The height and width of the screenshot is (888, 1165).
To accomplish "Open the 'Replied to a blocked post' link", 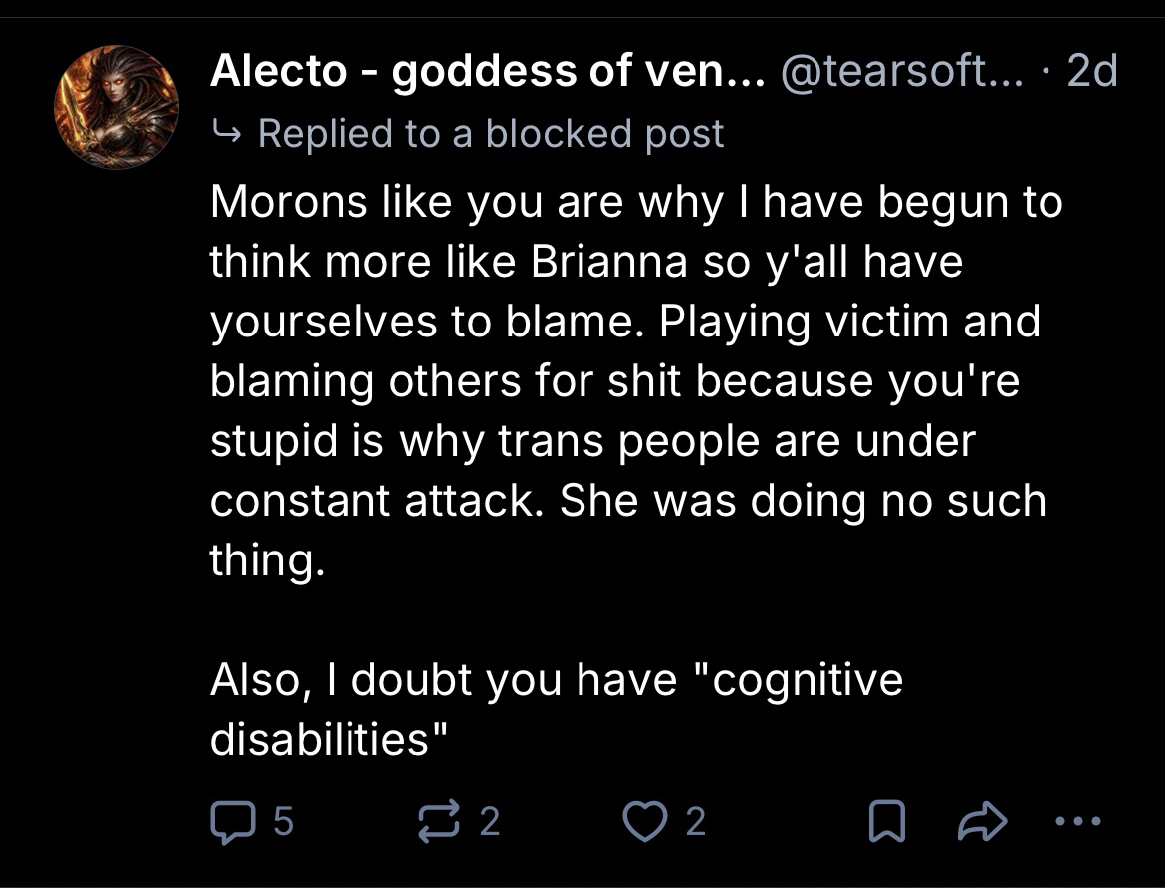I will (x=490, y=134).
